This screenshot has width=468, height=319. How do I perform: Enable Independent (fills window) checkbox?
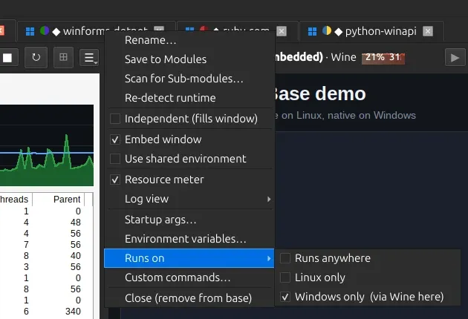(115, 119)
